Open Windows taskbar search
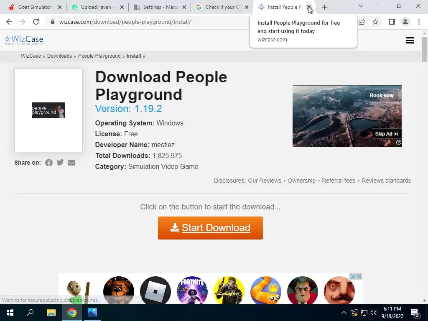The image size is (428, 321). (x=30, y=313)
